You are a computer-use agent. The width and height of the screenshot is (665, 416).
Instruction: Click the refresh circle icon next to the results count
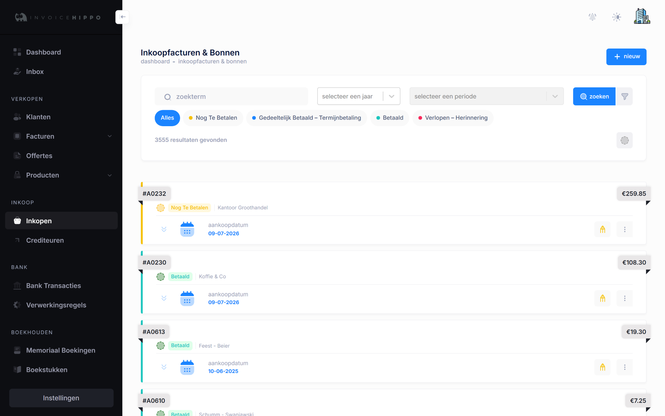624,140
